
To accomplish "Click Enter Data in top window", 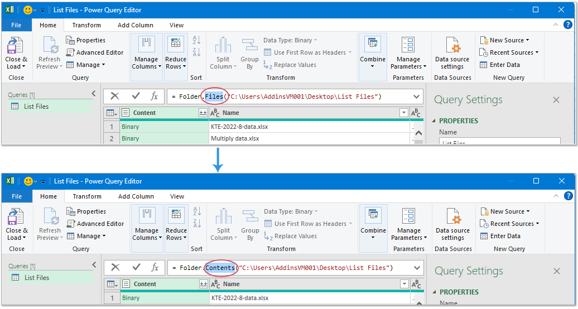I will coord(500,65).
